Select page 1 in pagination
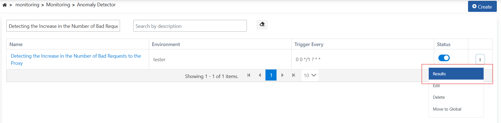 coord(271,75)
